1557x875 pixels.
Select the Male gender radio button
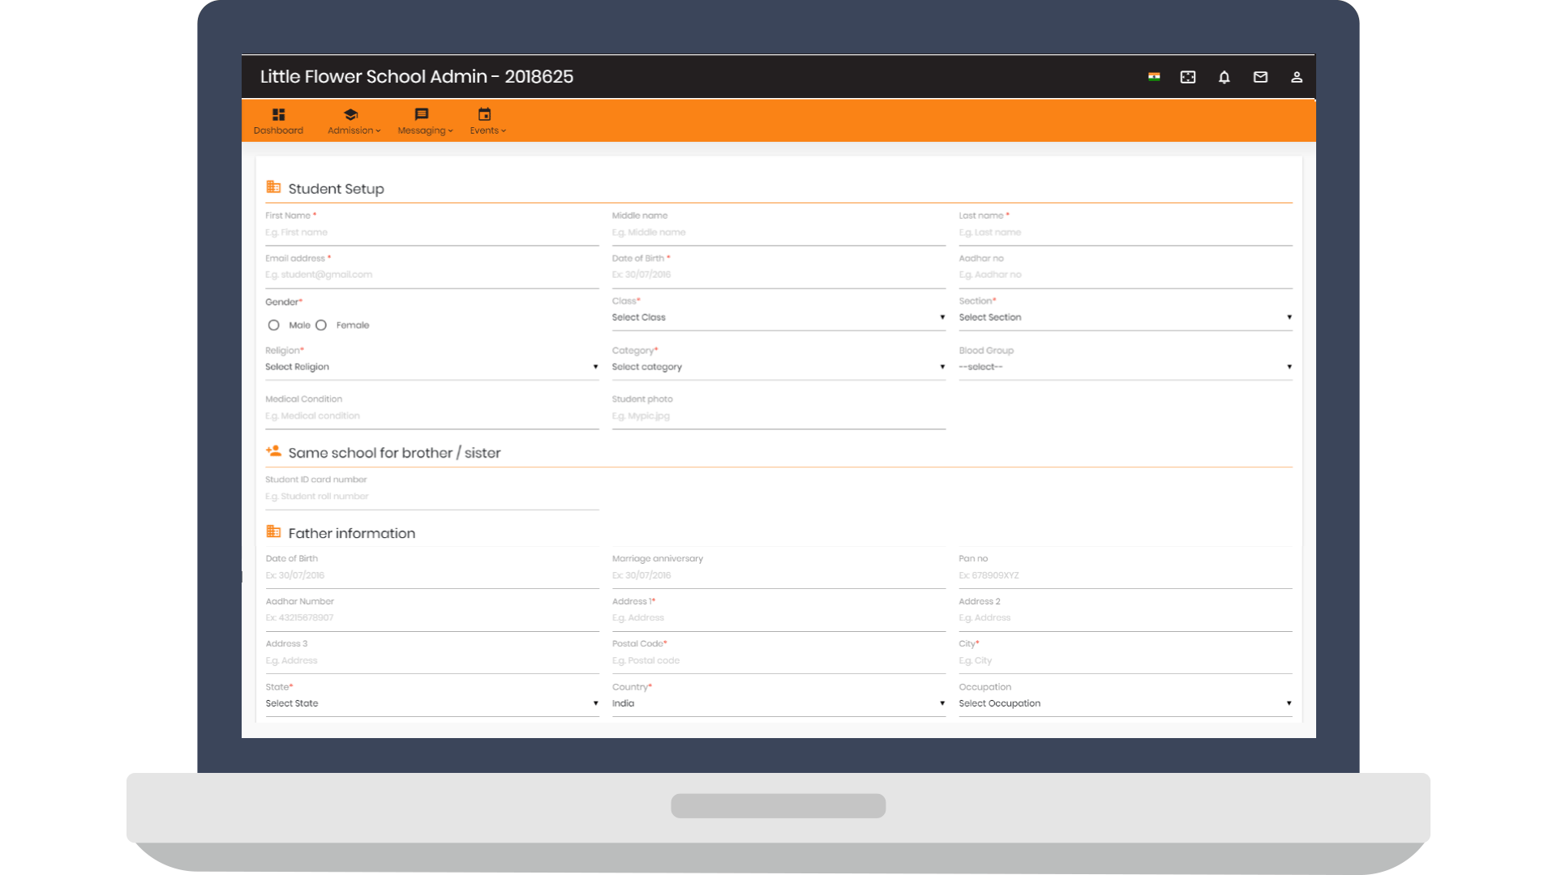pyautogui.click(x=274, y=325)
